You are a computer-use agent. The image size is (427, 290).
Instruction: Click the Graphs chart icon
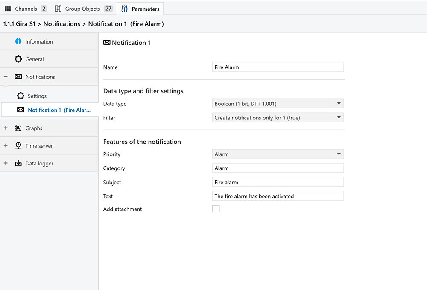tap(18, 128)
